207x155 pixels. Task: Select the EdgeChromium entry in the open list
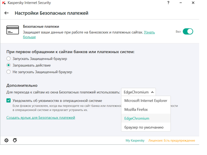137,118
